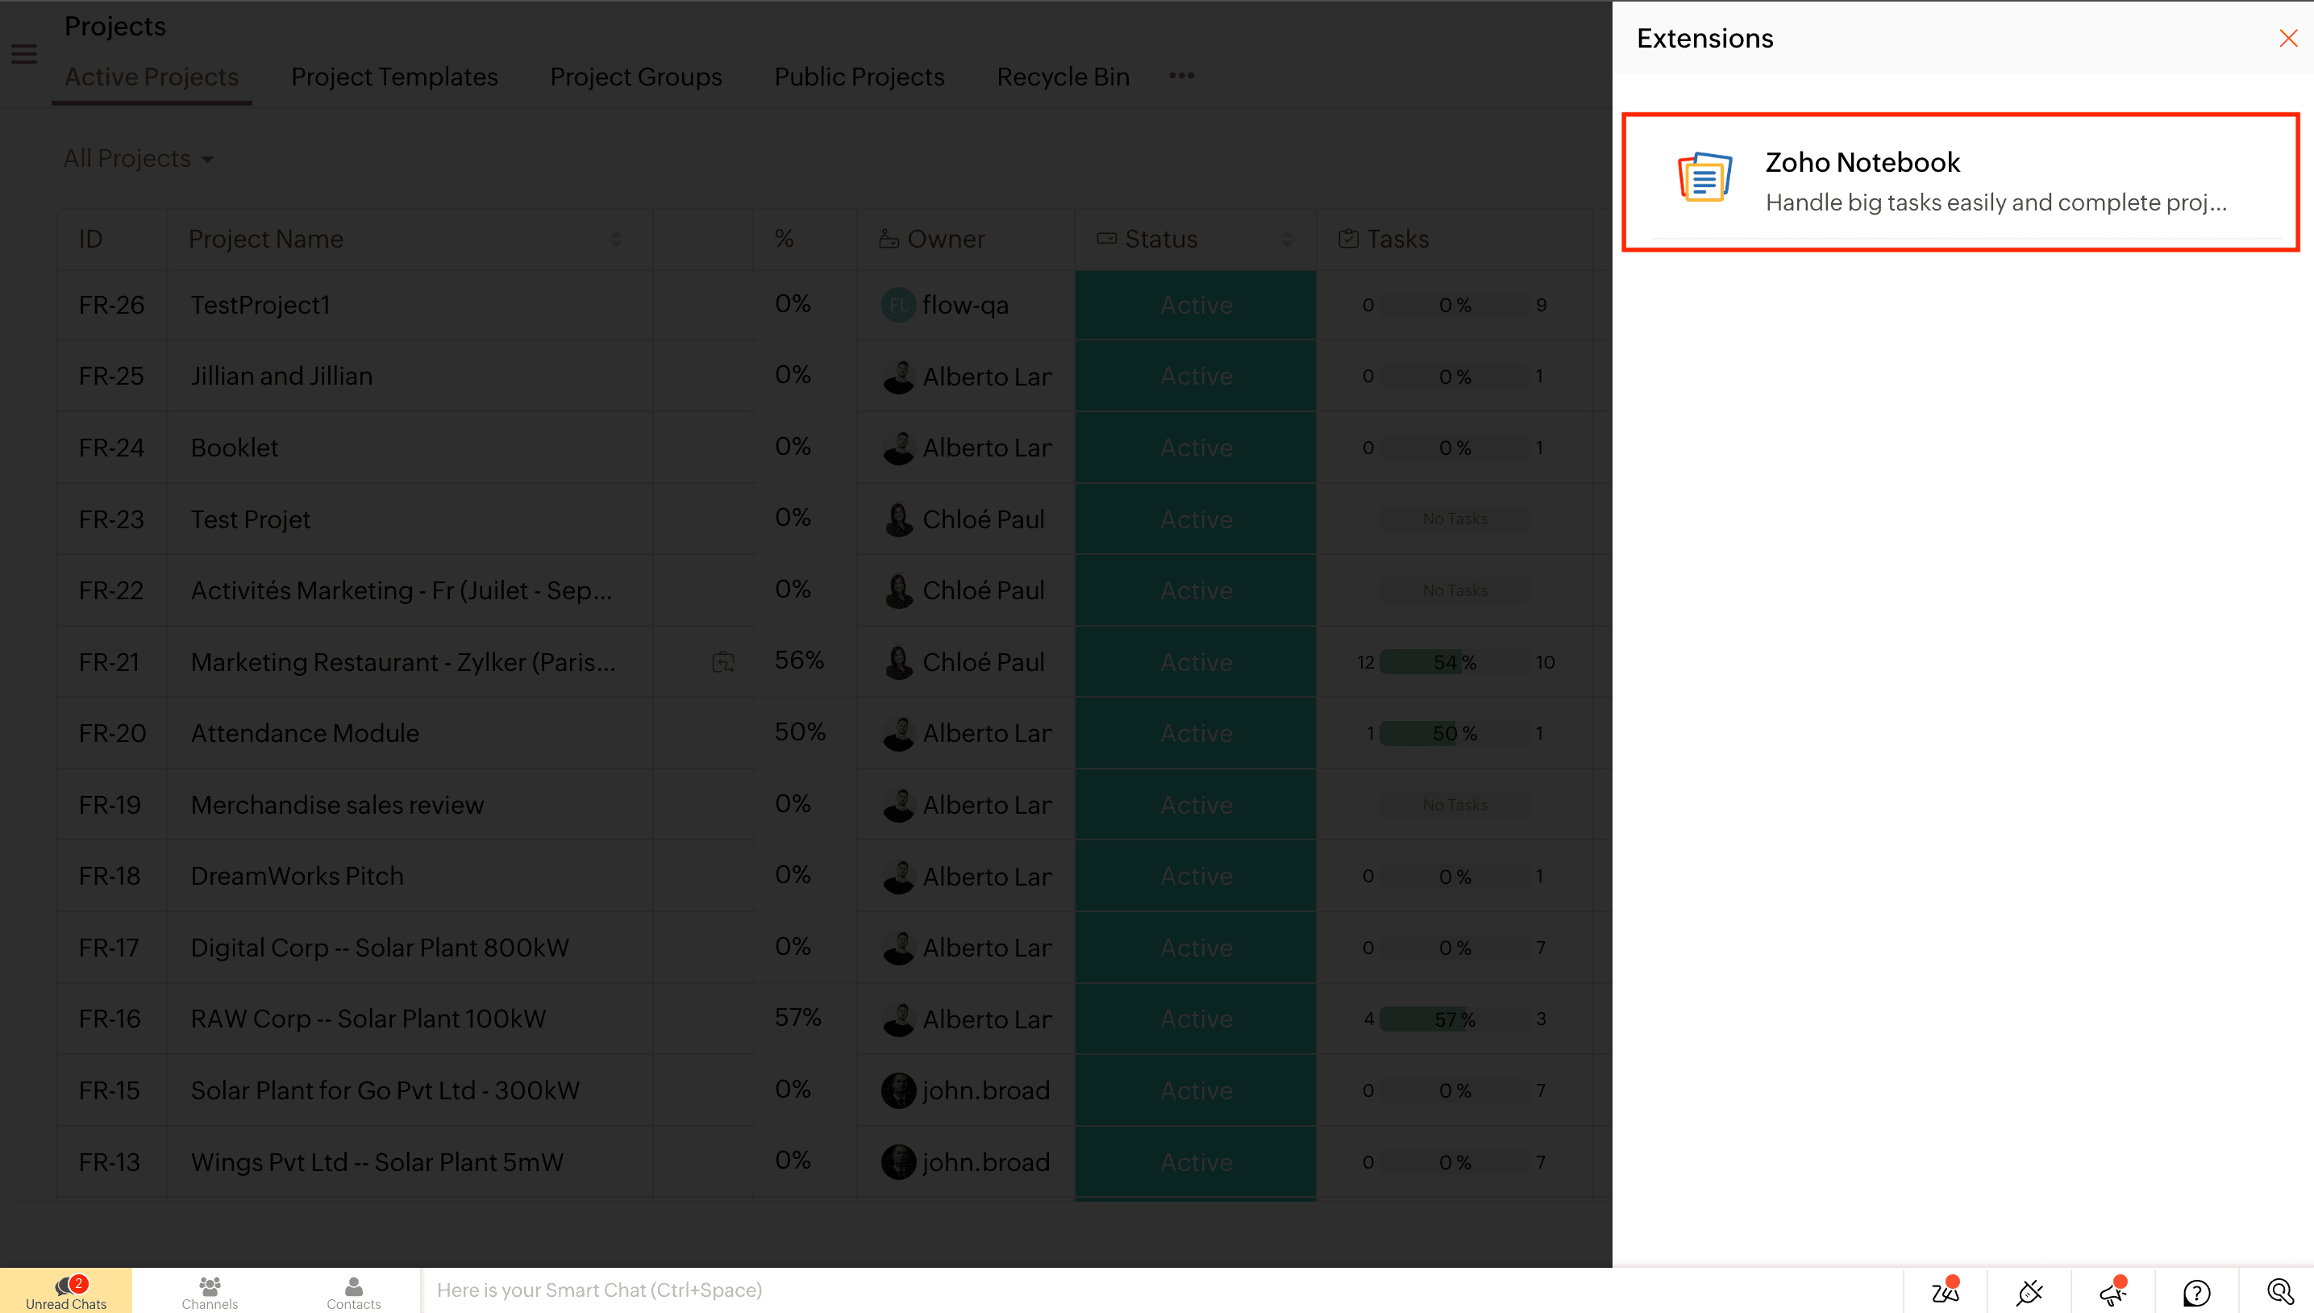2314x1313 pixels.
Task: Open the hamburger navigation menu
Action: [24, 55]
